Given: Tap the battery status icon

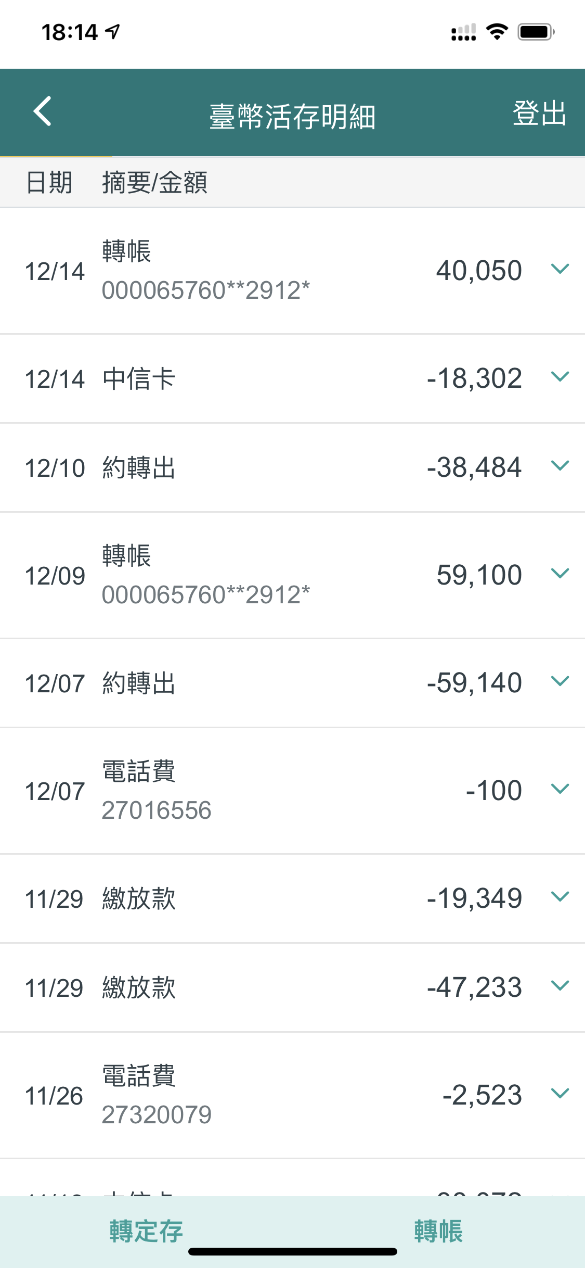Looking at the screenshot, I should point(536,32).
